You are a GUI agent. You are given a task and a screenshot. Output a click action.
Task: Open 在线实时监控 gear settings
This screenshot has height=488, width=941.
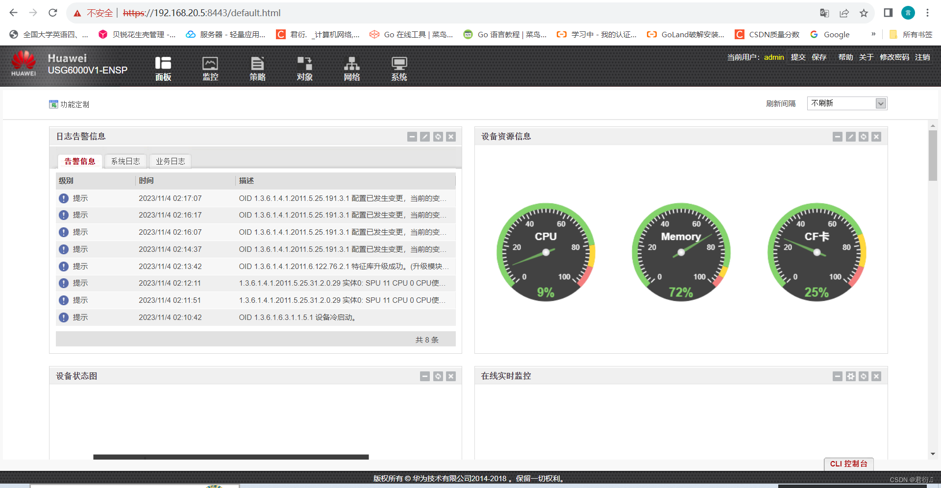851,376
